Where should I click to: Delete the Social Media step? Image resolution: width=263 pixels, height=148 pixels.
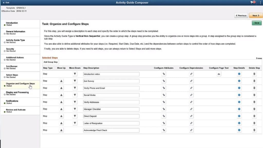tap(254, 95)
